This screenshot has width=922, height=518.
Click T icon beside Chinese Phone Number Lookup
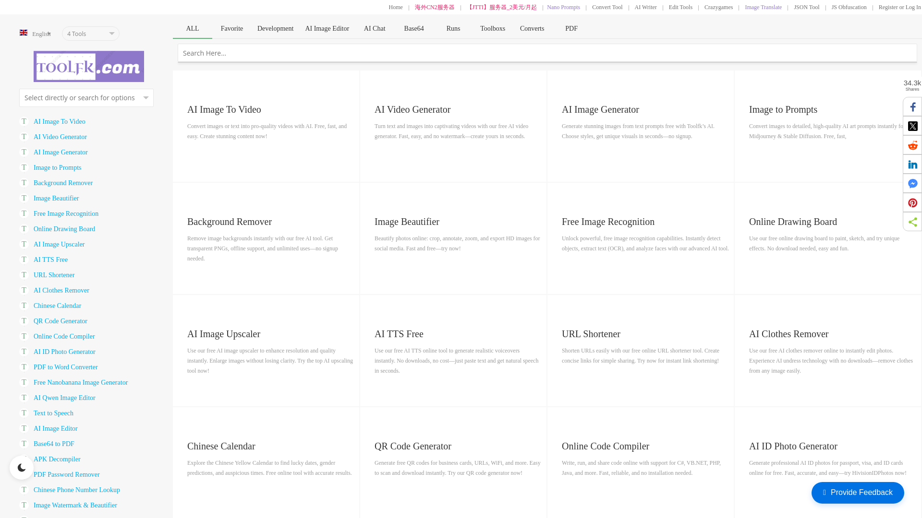[24, 490]
